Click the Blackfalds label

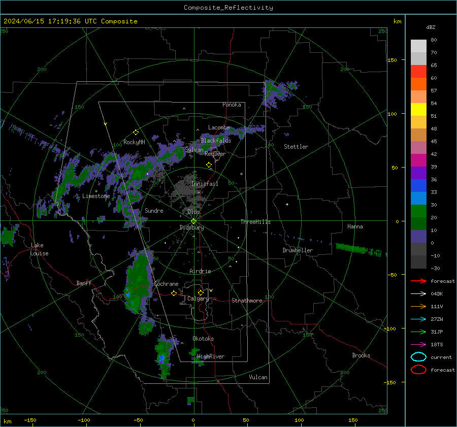(216, 141)
